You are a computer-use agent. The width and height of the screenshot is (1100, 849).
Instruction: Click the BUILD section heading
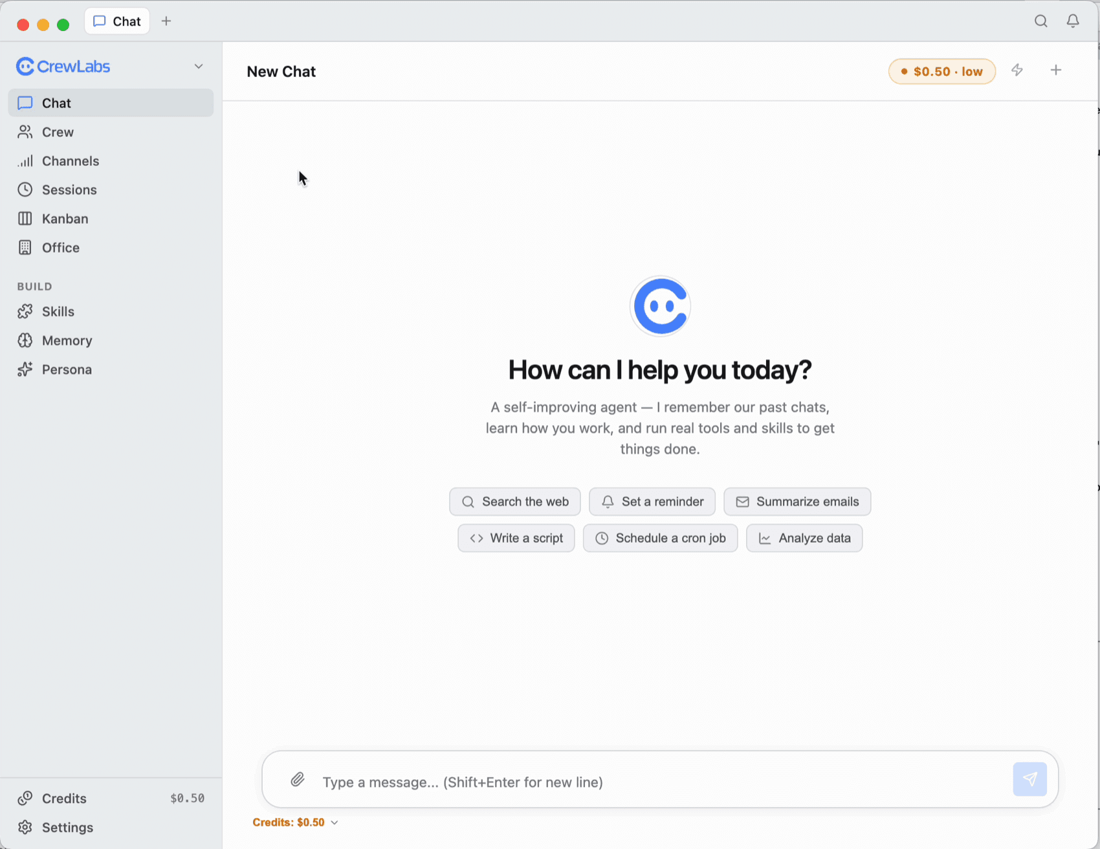pyautogui.click(x=35, y=286)
